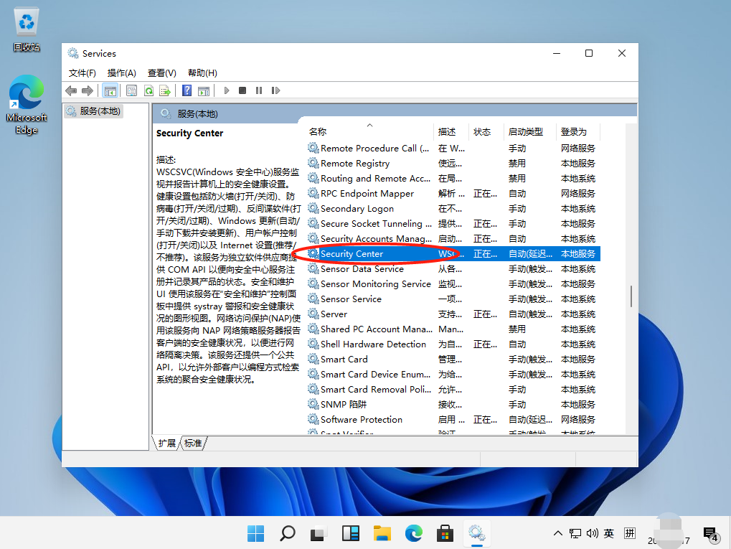Select the Remote Registry service

click(355, 163)
